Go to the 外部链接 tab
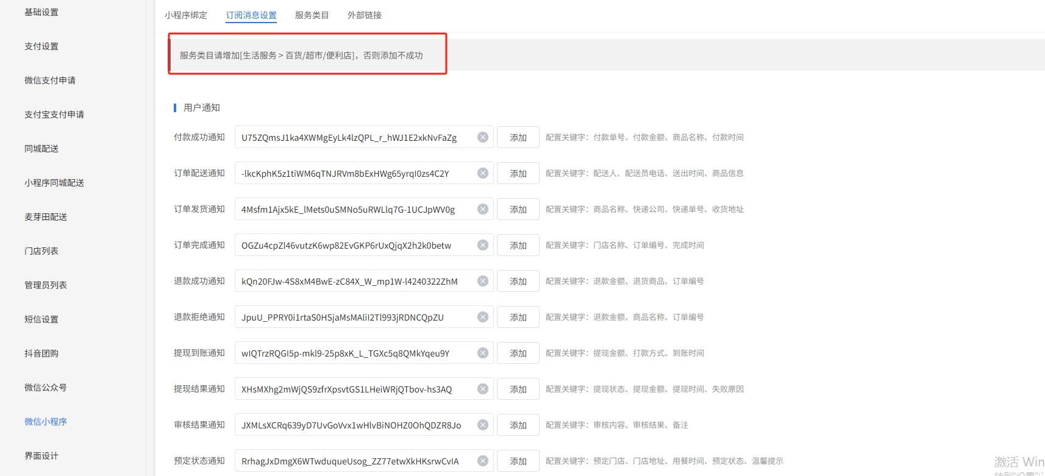Screen dimensions: 1045x476 (x=364, y=15)
